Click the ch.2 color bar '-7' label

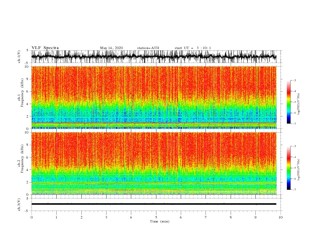pos(294,189)
